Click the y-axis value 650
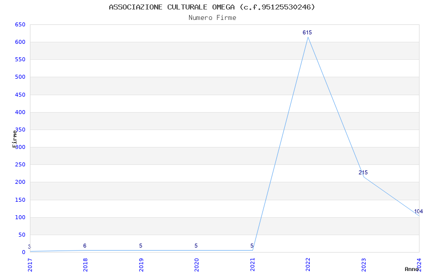 (20, 24)
